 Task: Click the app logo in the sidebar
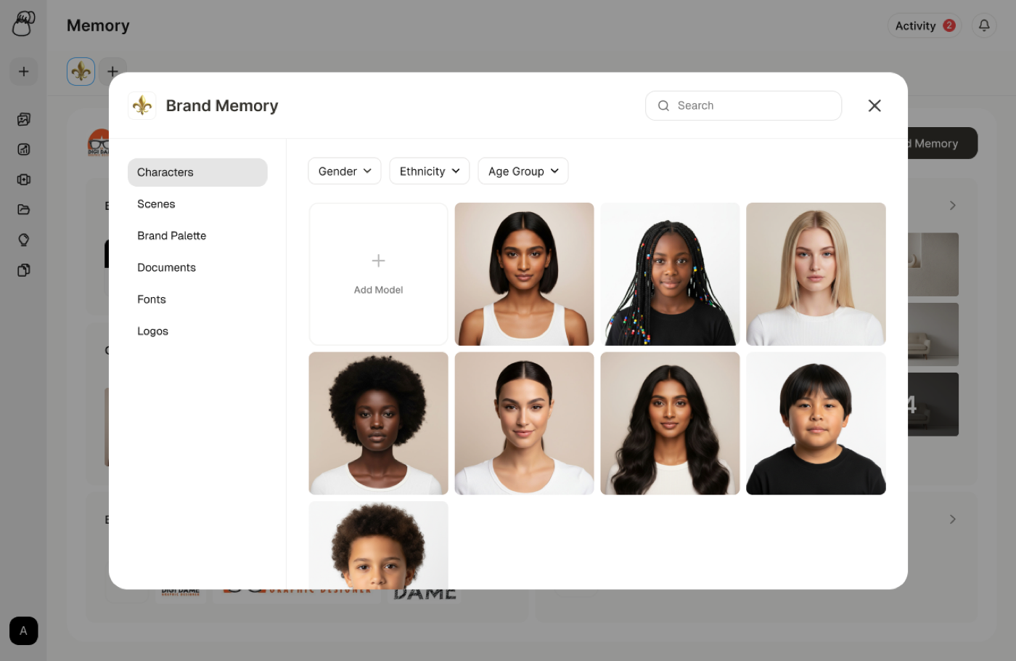23,23
